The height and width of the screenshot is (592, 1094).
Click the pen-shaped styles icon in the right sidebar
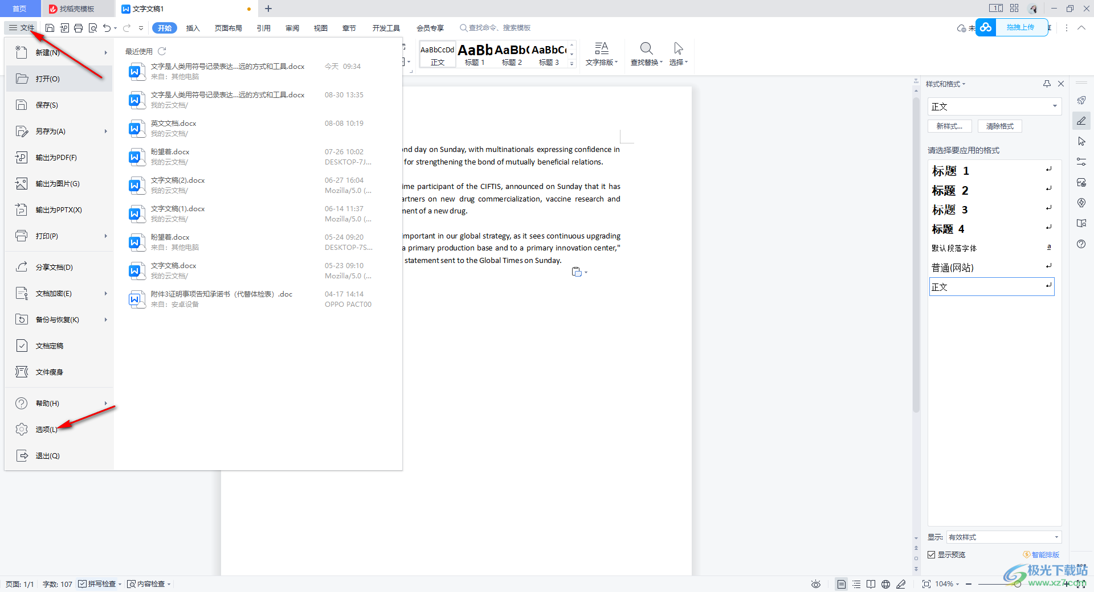coord(1081,121)
